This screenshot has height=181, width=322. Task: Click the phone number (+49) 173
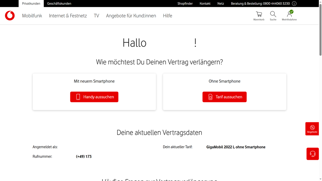click(84, 157)
